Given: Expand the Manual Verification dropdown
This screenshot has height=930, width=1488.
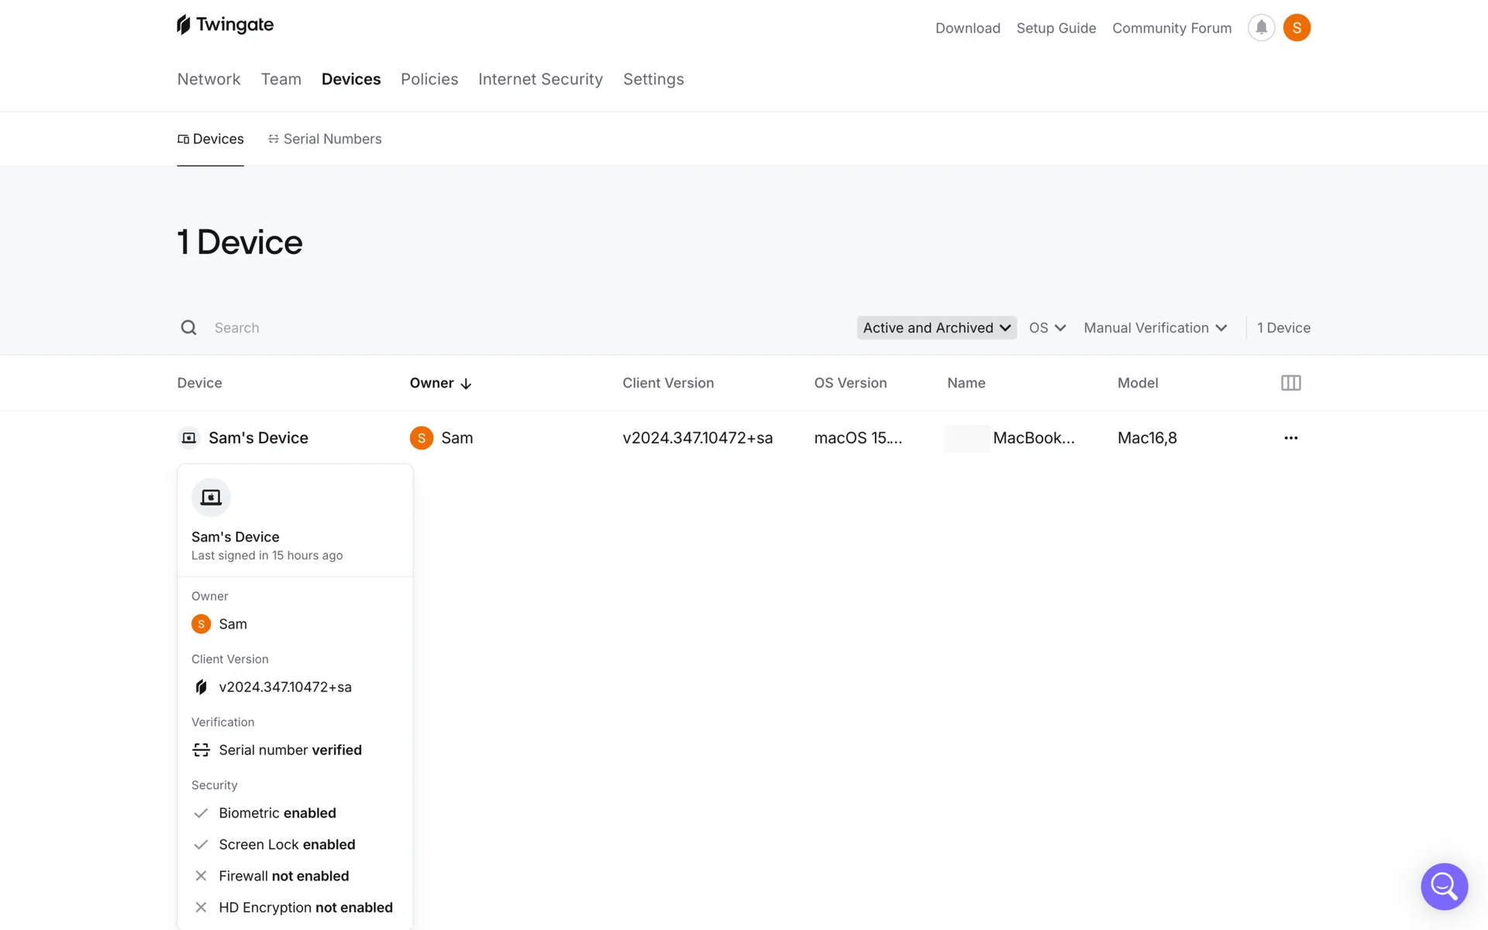Looking at the screenshot, I should pyautogui.click(x=1155, y=328).
